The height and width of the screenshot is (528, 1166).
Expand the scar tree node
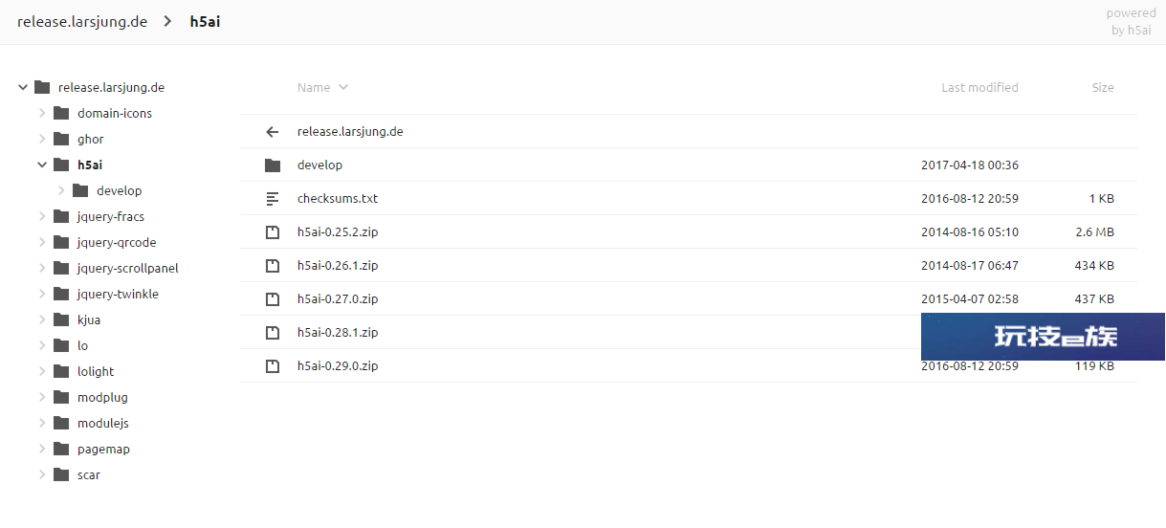(x=42, y=474)
